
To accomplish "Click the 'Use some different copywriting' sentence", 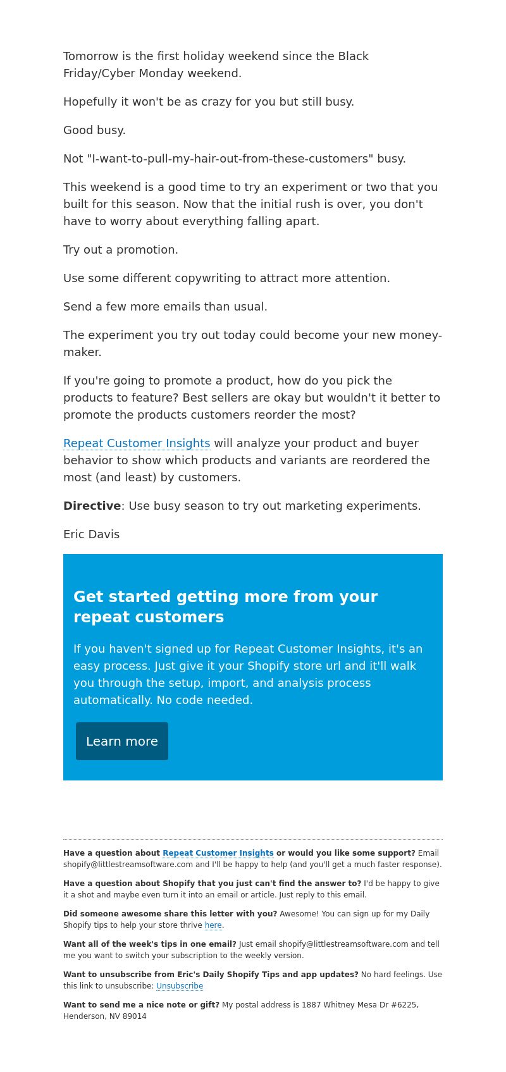I will [x=226, y=278].
